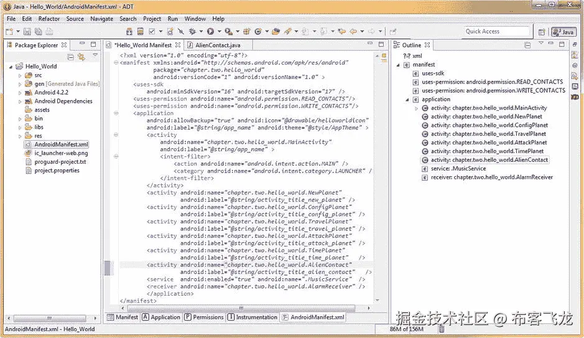The image size is (584, 338).
Task: Click the Open Type folder icon
Action: click(x=276, y=32)
